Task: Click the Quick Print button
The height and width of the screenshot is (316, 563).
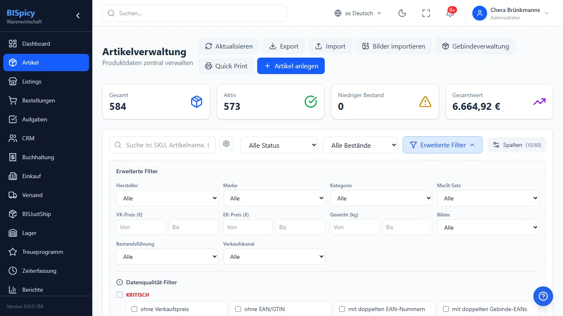Action: [226, 66]
